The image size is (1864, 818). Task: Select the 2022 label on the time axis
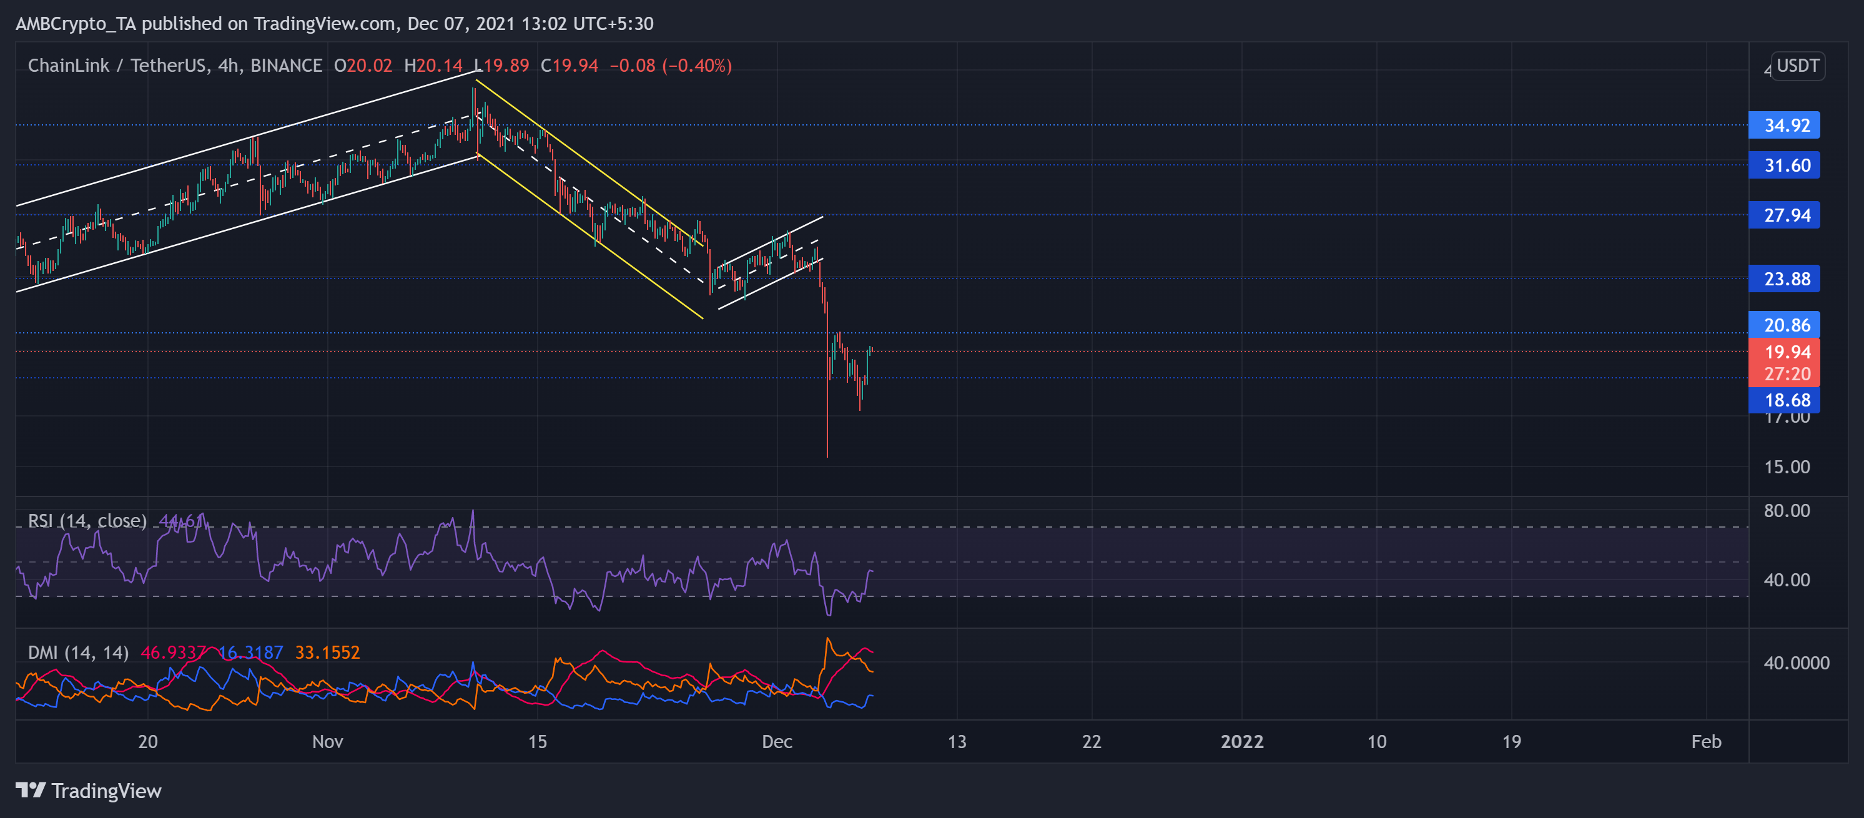[1243, 741]
